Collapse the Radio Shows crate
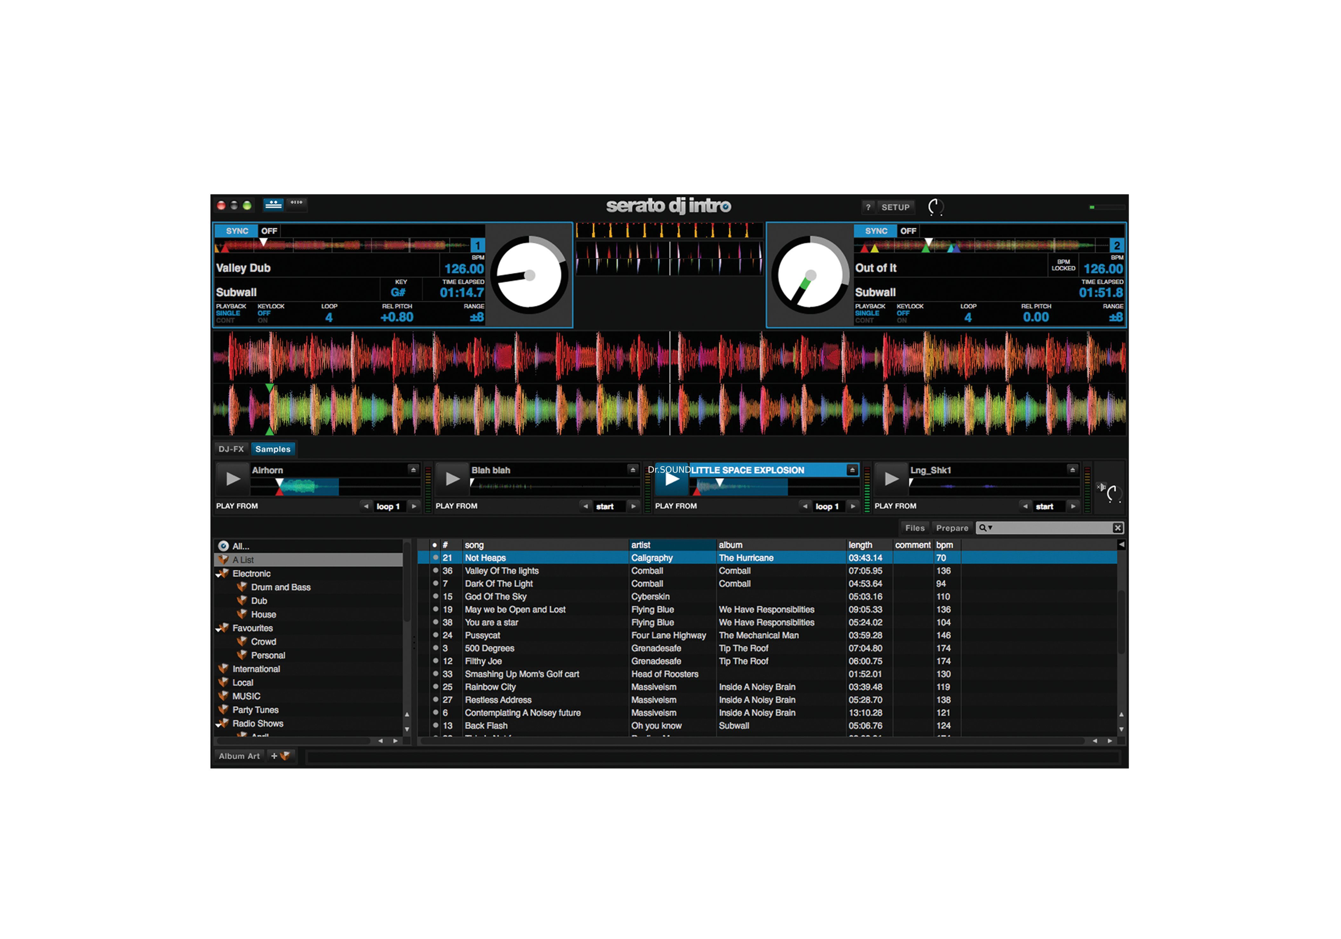Image resolution: width=1341 pixels, height=939 pixels. point(218,725)
